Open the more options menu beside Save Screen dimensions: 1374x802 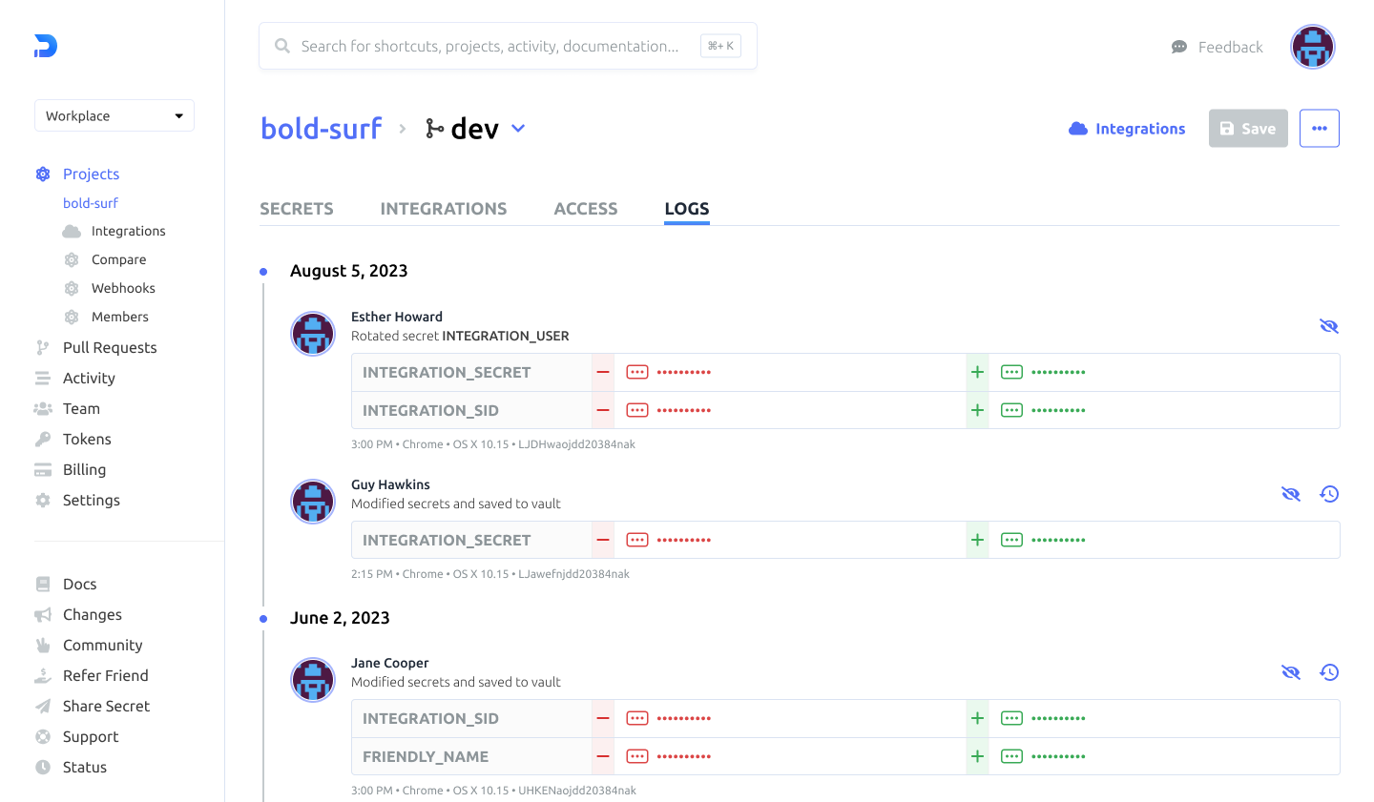[1319, 128]
